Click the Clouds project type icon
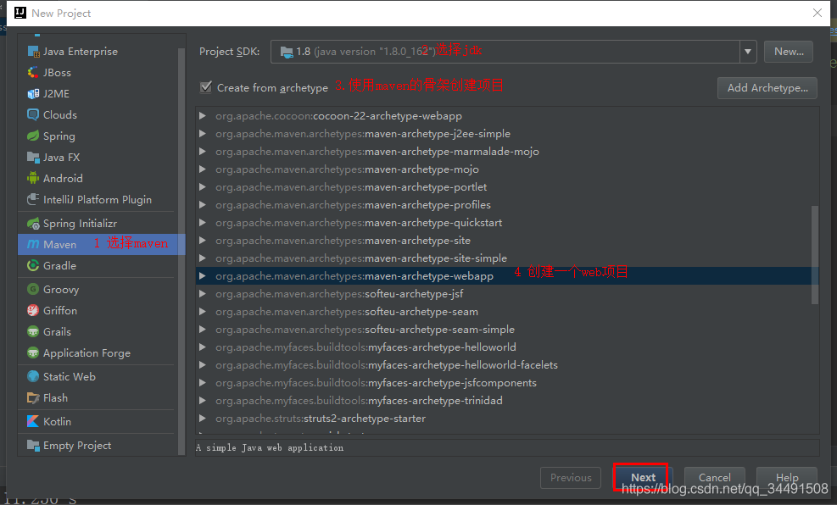 tap(33, 114)
